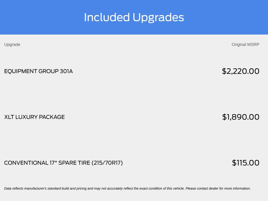Click the word Included in title
The width and height of the screenshot is (268, 201).
coord(107,17)
